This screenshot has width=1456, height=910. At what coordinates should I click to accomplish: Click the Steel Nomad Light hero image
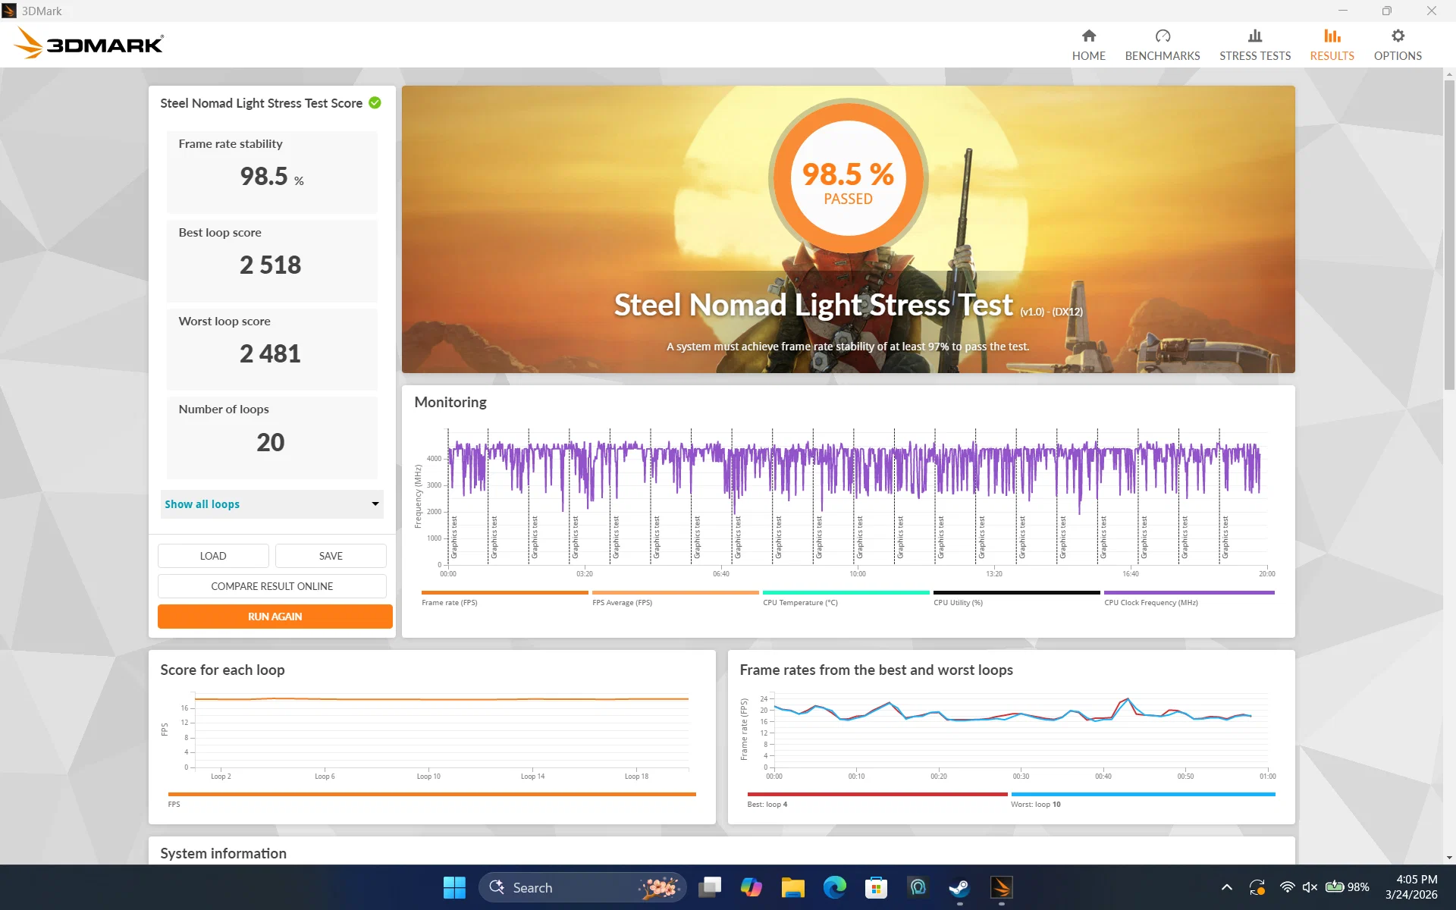(x=848, y=229)
